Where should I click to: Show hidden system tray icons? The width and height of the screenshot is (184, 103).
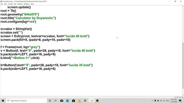point(152,100)
